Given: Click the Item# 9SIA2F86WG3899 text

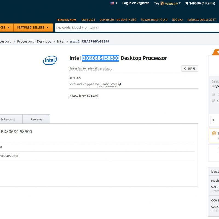Looking at the screenshot, I should [90, 42].
